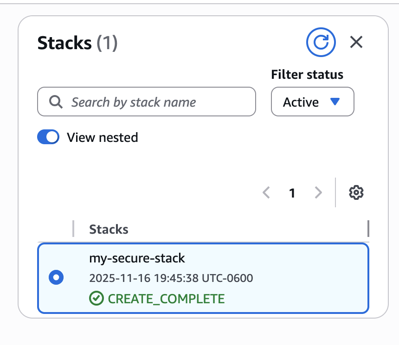Screen dimensions: 399x345
Task: Click the next page chevron arrow
Action: (319, 193)
